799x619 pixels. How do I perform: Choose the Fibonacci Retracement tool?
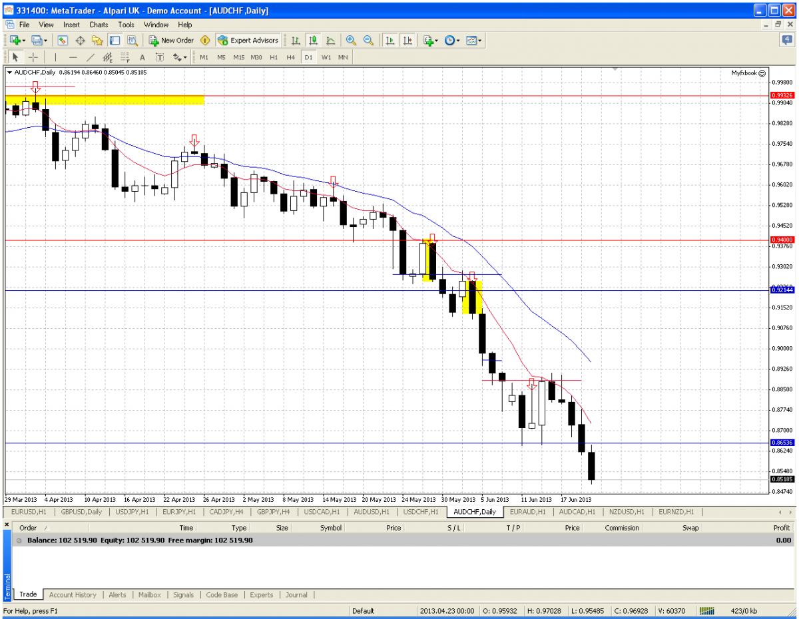coord(124,57)
